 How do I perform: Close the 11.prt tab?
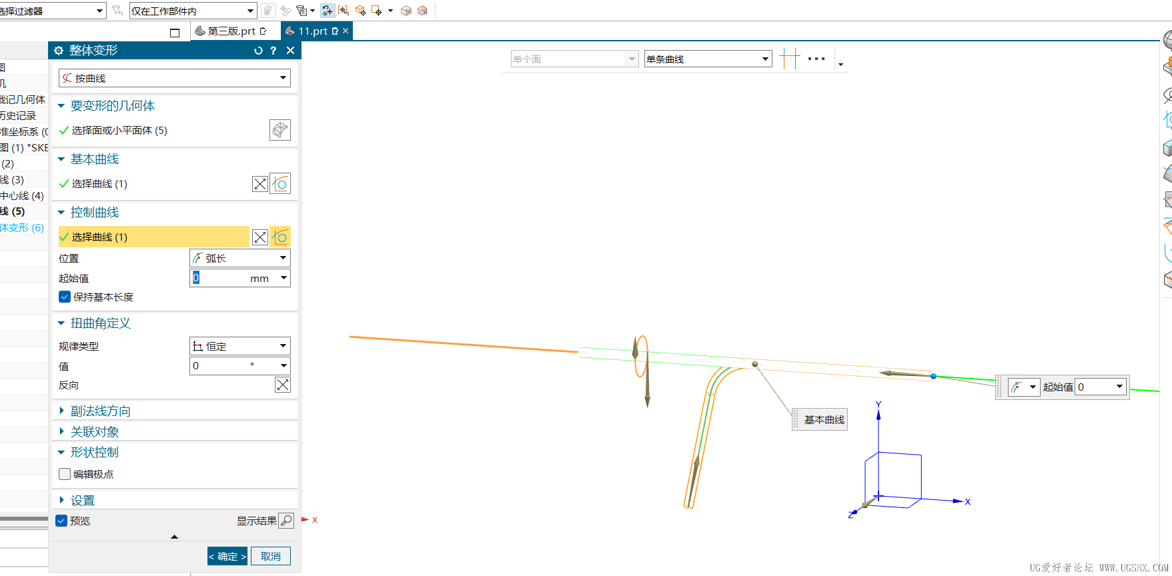point(346,31)
